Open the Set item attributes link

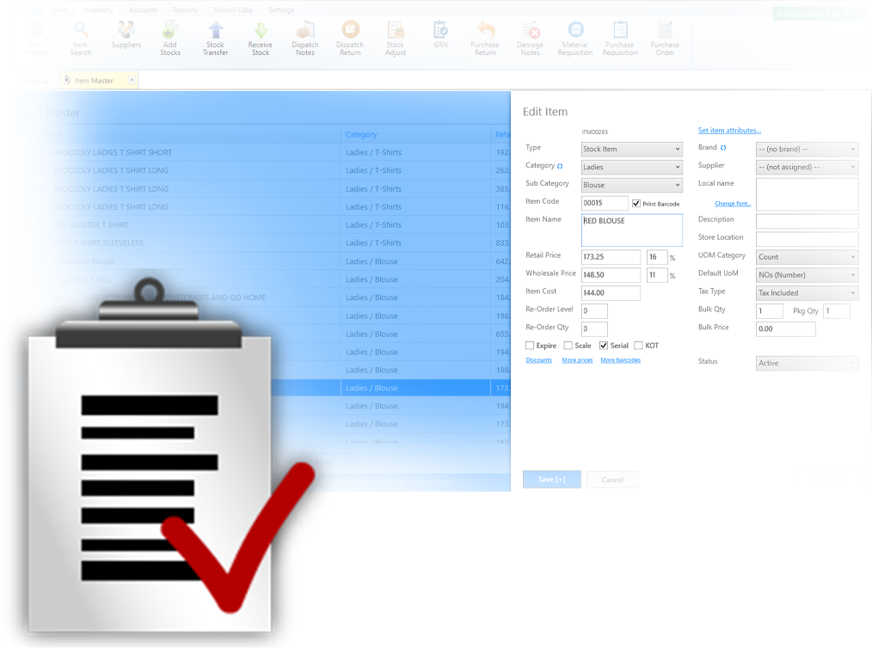(x=729, y=131)
